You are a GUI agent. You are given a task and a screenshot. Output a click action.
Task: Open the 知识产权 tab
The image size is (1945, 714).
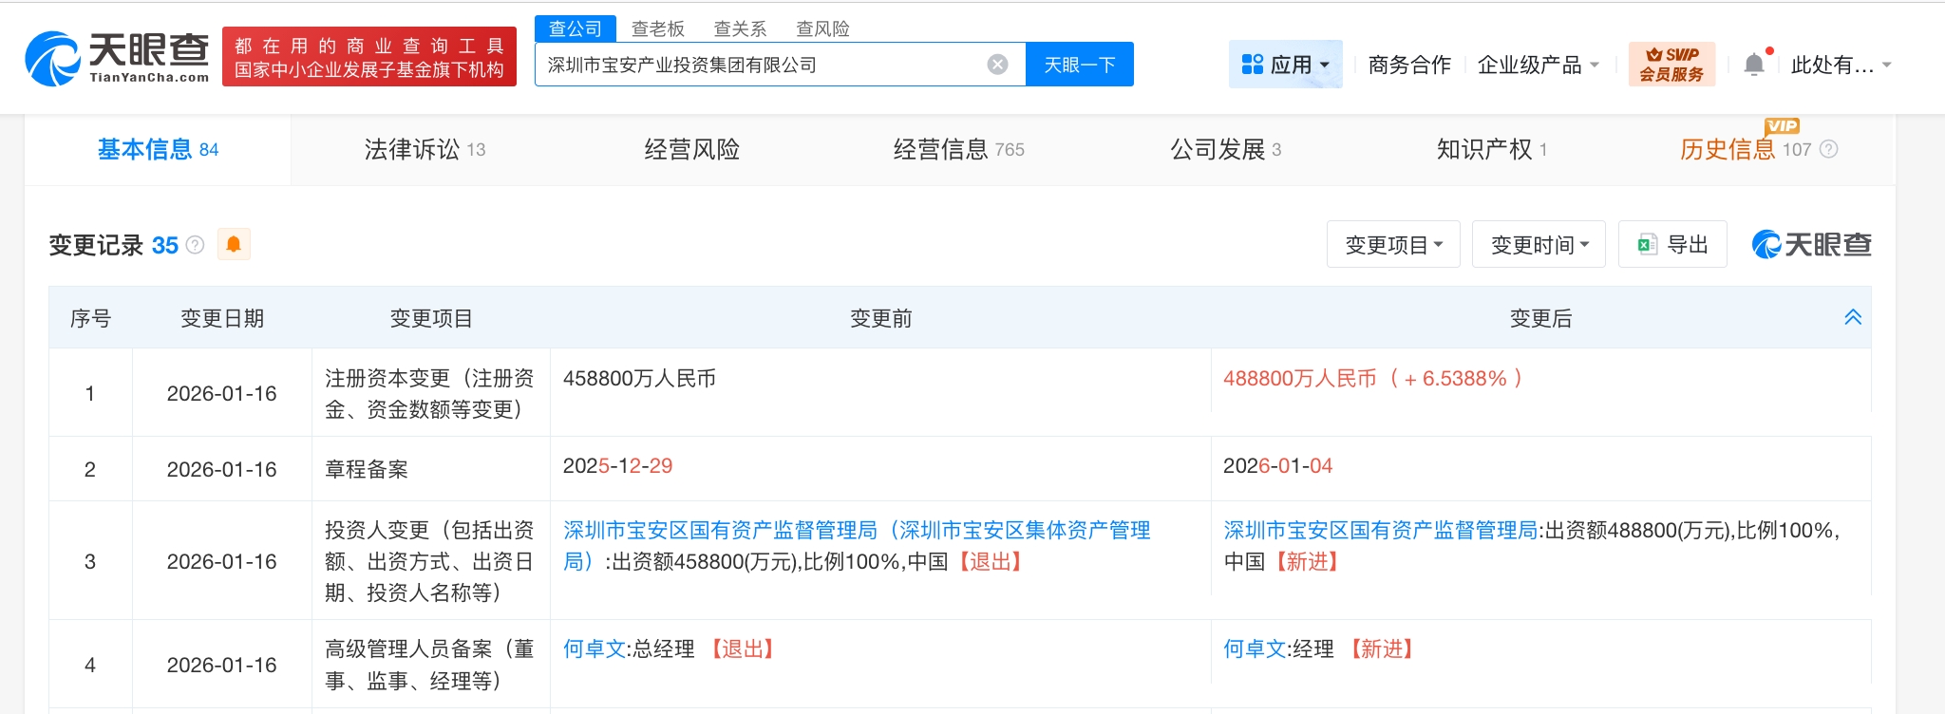1492,149
